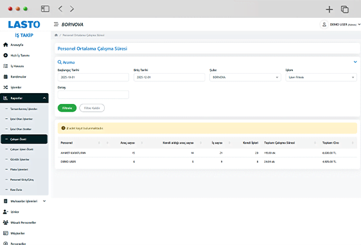Click the Filtre Kaldır button
361x245 pixels.
92,108
